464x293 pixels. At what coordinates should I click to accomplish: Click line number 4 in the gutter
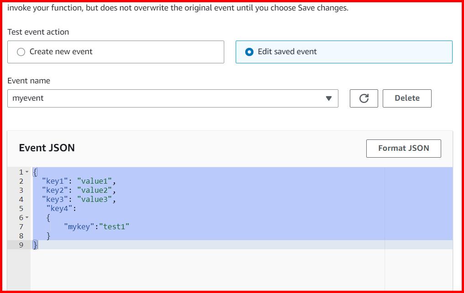pos(21,199)
